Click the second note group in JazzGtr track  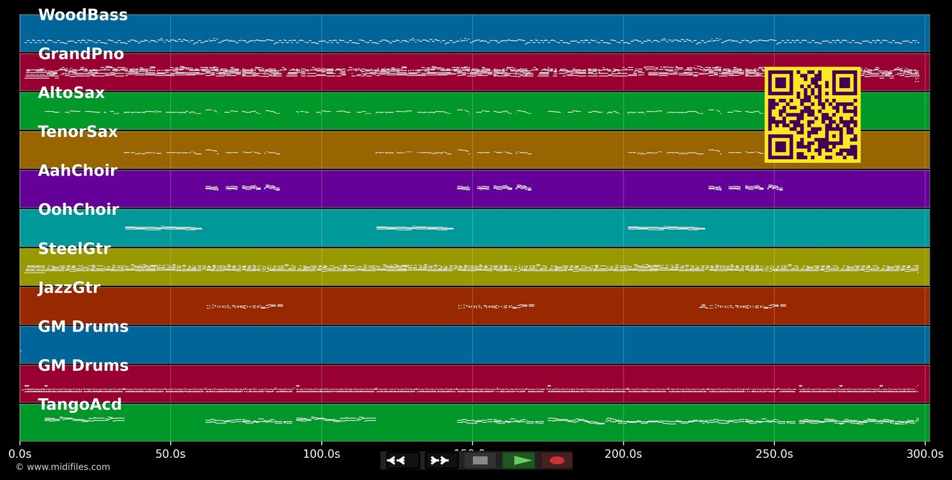pos(496,306)
